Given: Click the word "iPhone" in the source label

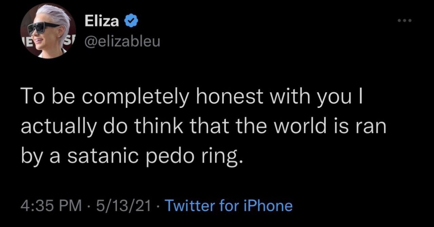Looking at the screenshot, I should tap(268, 206).
